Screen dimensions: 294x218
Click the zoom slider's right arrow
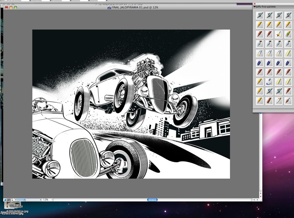pos(41,200)
